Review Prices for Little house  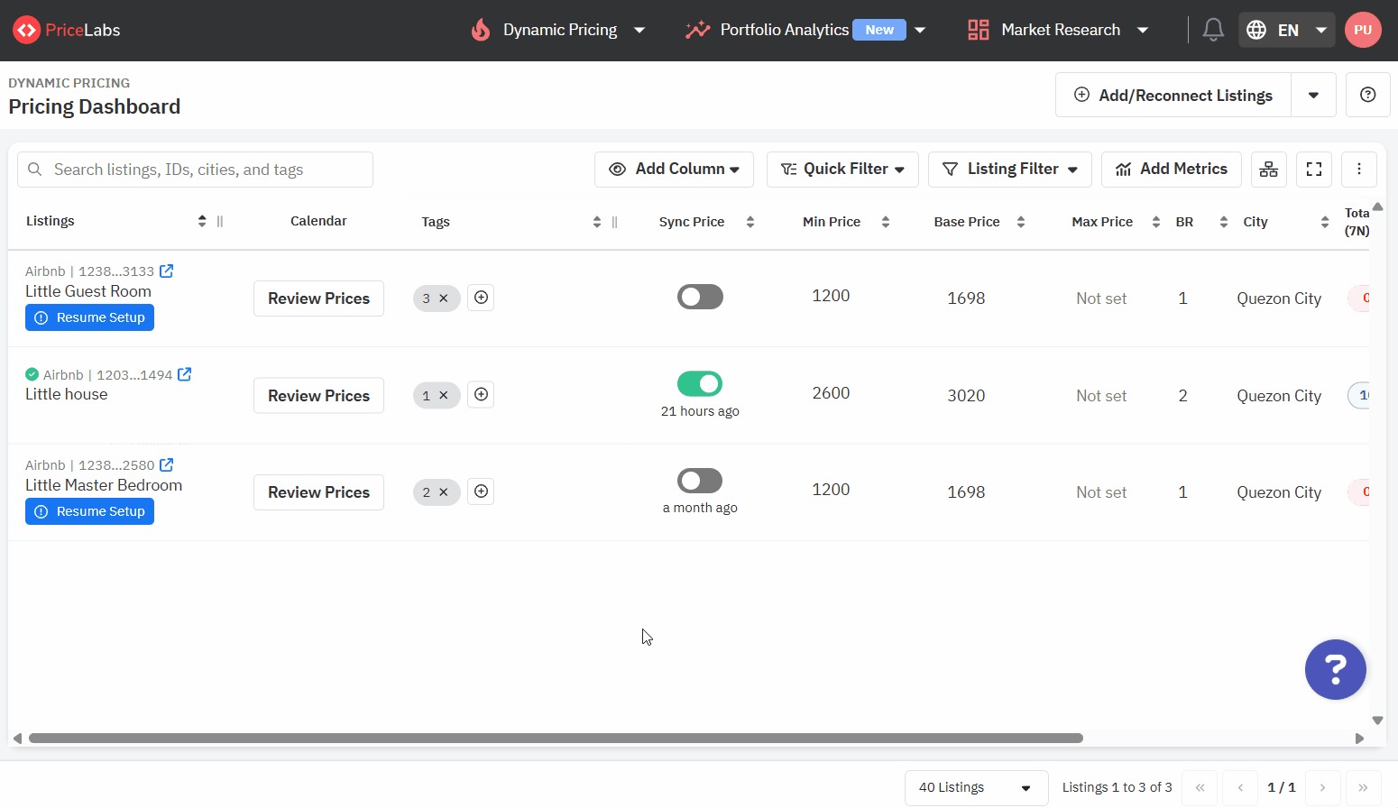pos(318,396)
